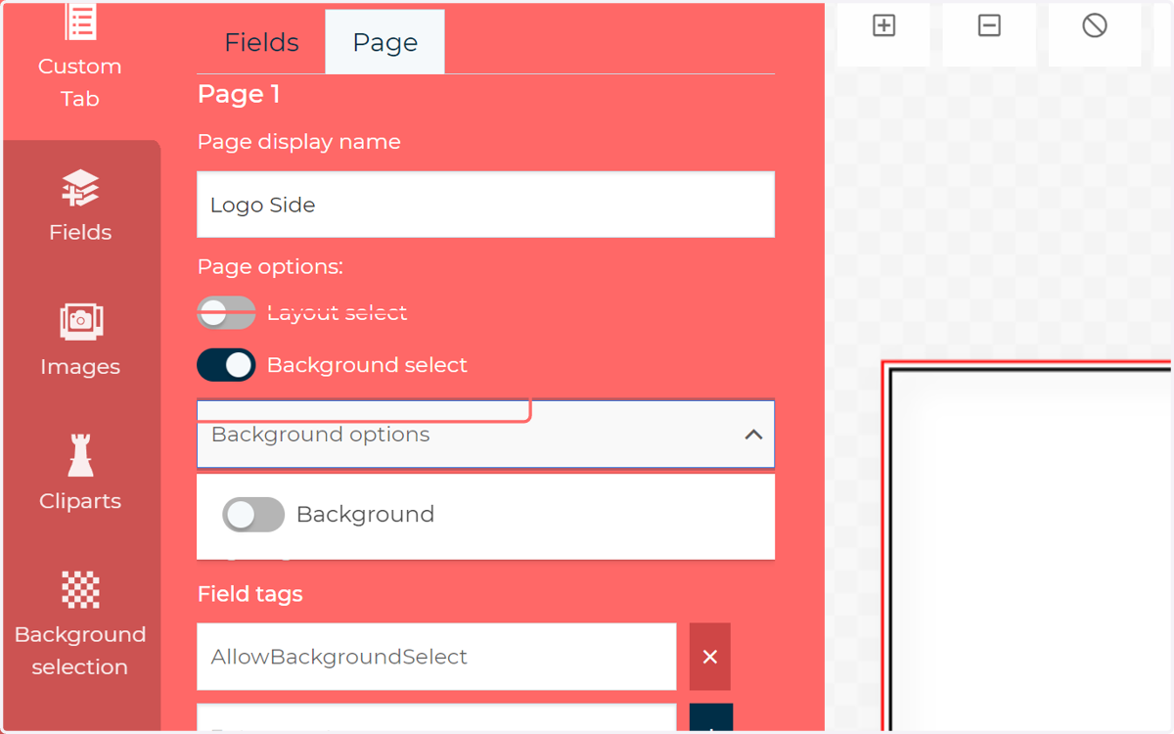
Task: Open the Background selection sidebar panel
Action: tap(80, 624)
